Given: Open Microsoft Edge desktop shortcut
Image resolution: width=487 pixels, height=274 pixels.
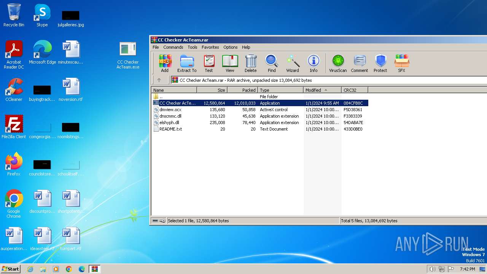Looking at the screenshot, I should tap(42, 53).
